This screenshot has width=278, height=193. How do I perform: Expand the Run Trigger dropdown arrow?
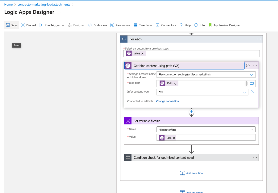[x=63, y=25]
